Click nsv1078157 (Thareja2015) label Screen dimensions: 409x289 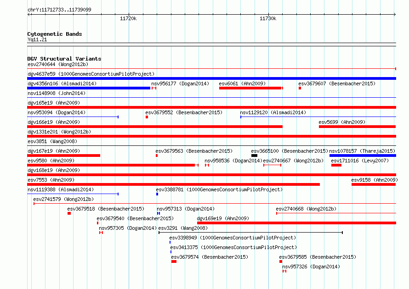pos(362,151)
